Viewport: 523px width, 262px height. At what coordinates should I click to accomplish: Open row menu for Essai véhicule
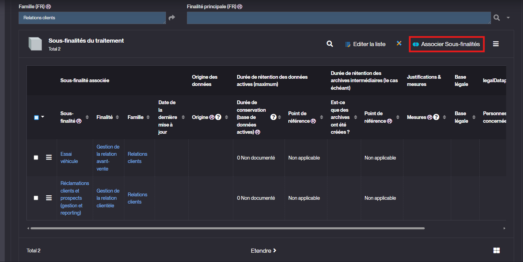coord(49,157)
